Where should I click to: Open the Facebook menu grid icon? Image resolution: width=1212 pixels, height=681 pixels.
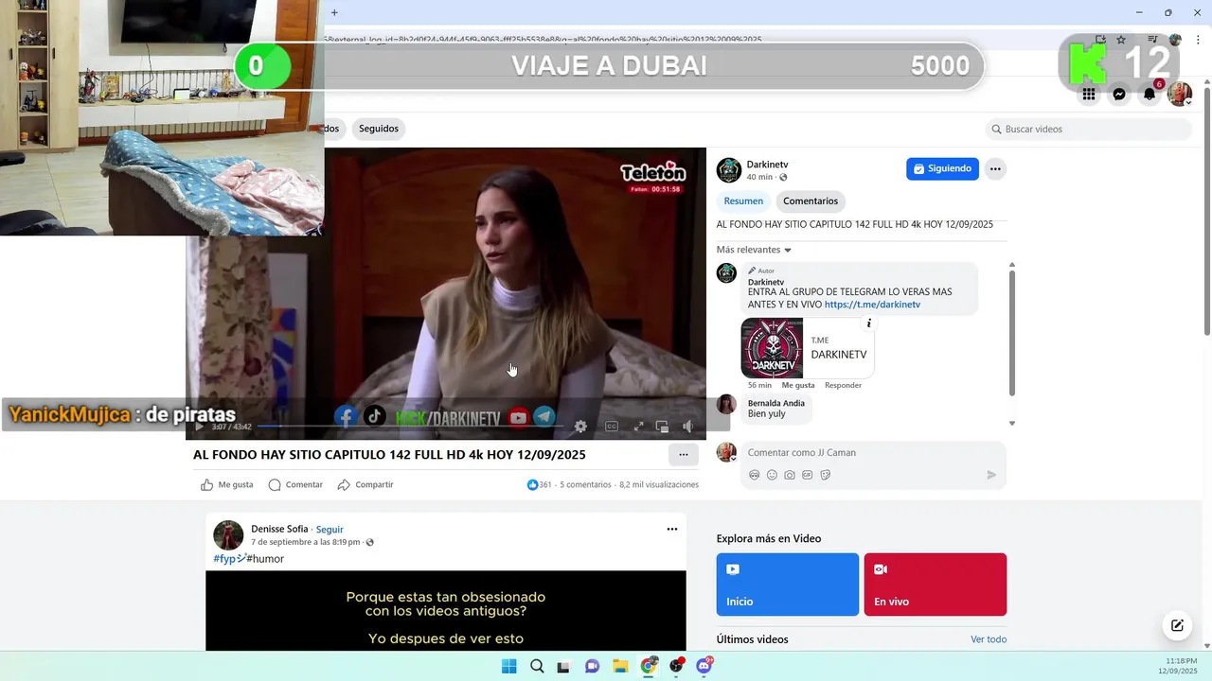pyautogui.click(x=1089, y=95)
